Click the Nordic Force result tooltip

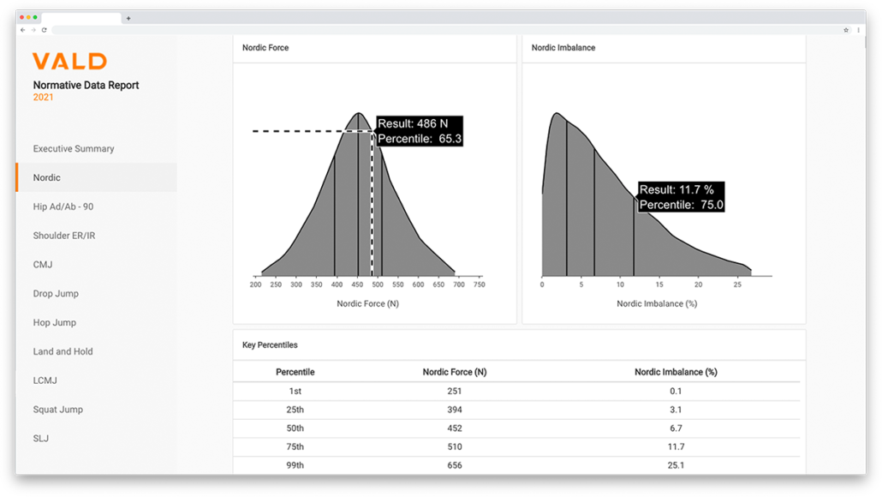(x=419, y=131)
